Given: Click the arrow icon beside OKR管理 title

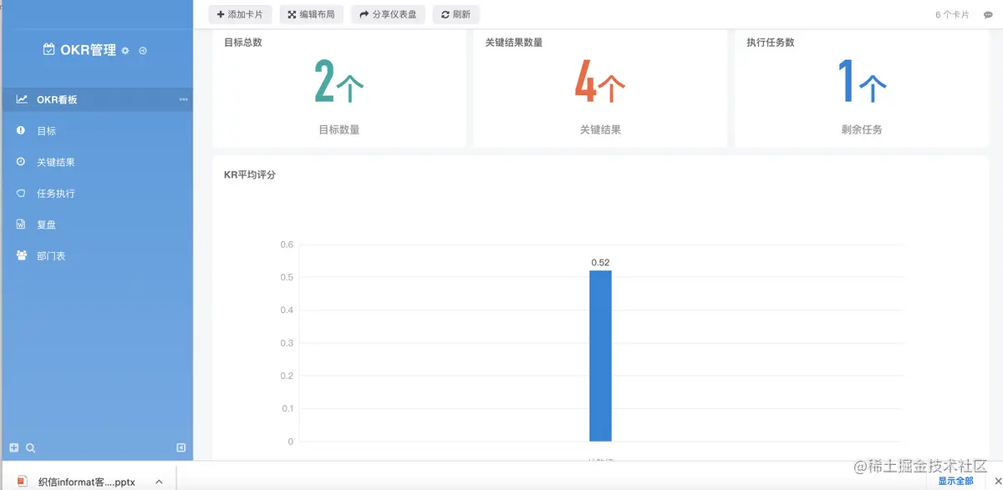Looking at the screenshot, I should 141,50.
